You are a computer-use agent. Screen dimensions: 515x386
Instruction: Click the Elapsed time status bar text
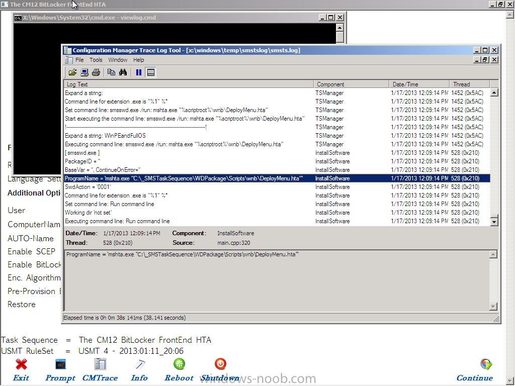[x=125, y=318]
